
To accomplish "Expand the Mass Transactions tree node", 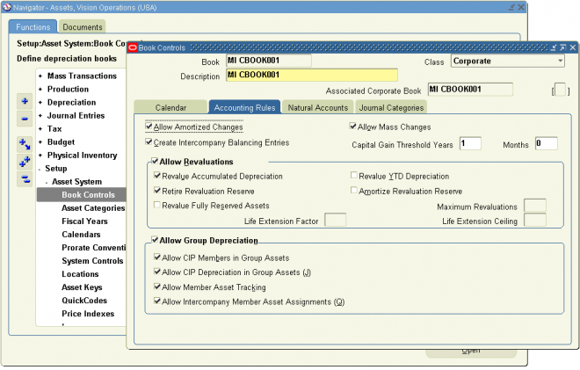I will [40, 76].
